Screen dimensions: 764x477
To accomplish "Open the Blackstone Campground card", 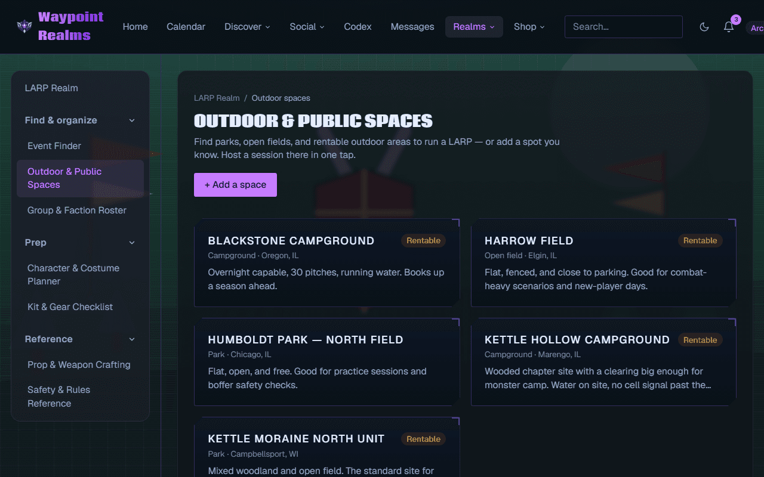I will pos(327,263).
